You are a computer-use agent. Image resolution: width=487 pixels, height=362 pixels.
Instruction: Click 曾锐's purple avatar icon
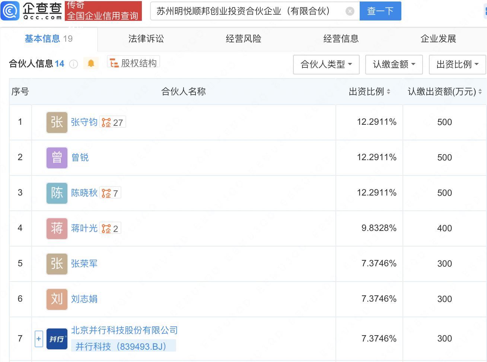pyautogui.click(x=57, y=158)
